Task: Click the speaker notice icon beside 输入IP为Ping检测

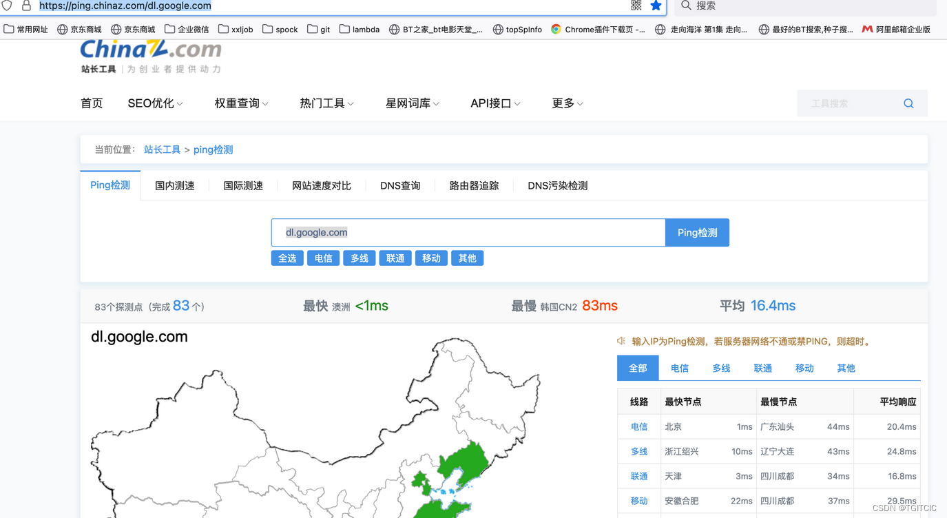Action: click(621, 341)
